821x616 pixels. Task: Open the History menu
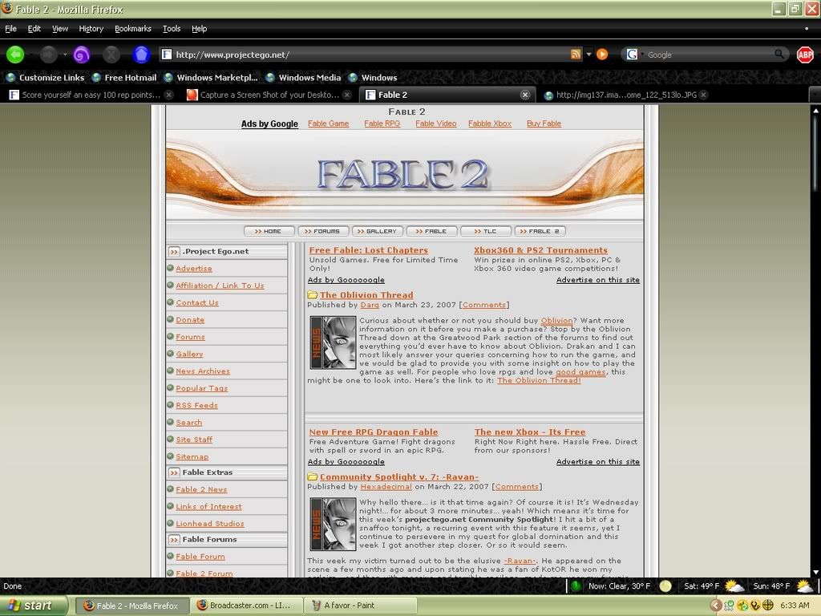pos(91,29)
